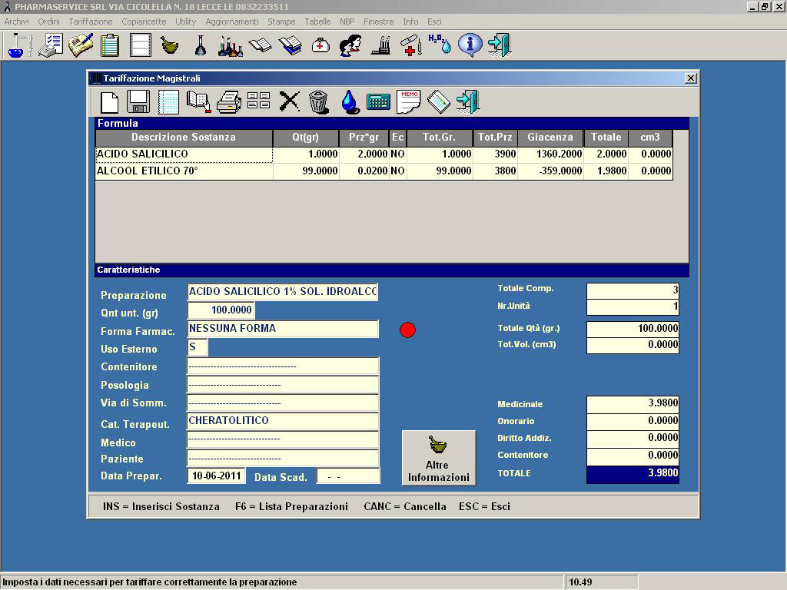Image resolution: width=787 pixels, height=590 pixels.
Task: Open the MEMO note icon
Action: tap(409, 101)
